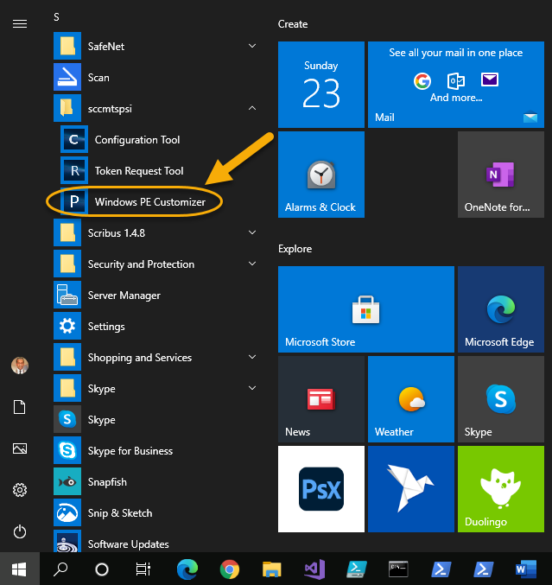Screen dimensions: 552x585
Task: Open the Mail tile
Action: coord(454,84)
